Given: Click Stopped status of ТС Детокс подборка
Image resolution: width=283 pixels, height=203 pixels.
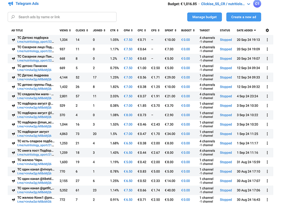Looking at the screenshot, I should pos(226,40).
